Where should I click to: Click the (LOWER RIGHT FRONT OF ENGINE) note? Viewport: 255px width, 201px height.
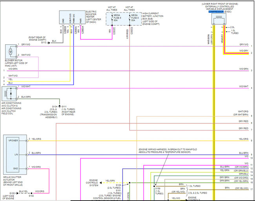tap(220, 4)
